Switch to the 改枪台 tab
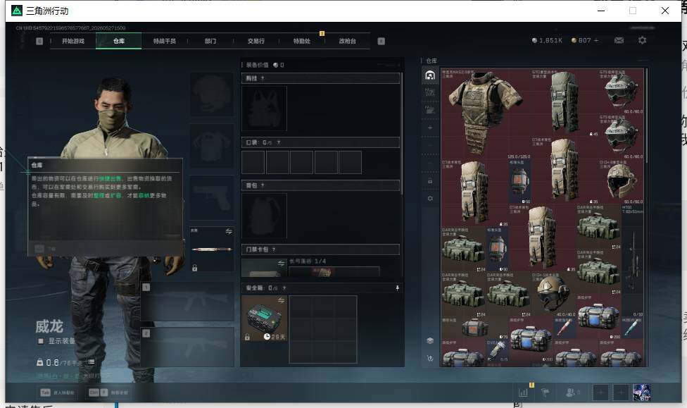 pyautogui.click(x=347, y=42)
